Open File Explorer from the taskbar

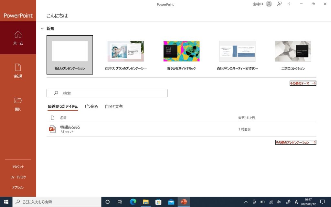(146, 202)
